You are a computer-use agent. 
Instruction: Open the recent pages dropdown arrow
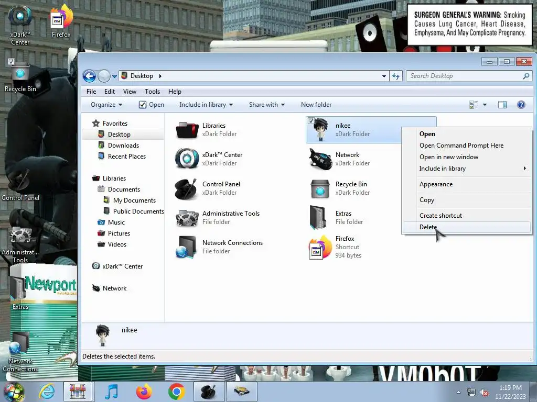[x=114, y=76]
